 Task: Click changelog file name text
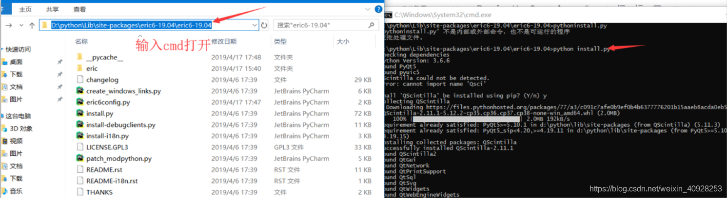tap(102, 80)
